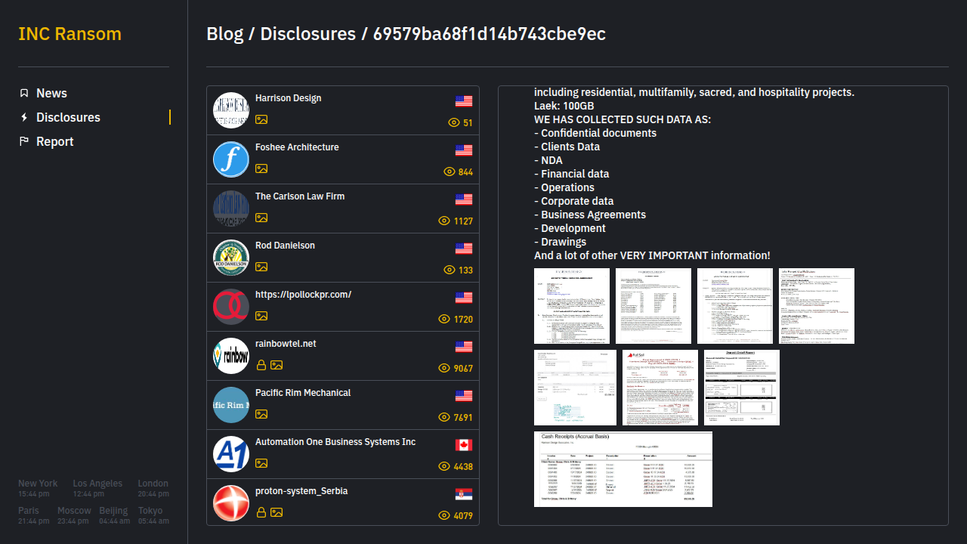This screenshot has height=544, width=967.
Task: Click the Foshee Architecture round logo
Action: click(231, 159)
